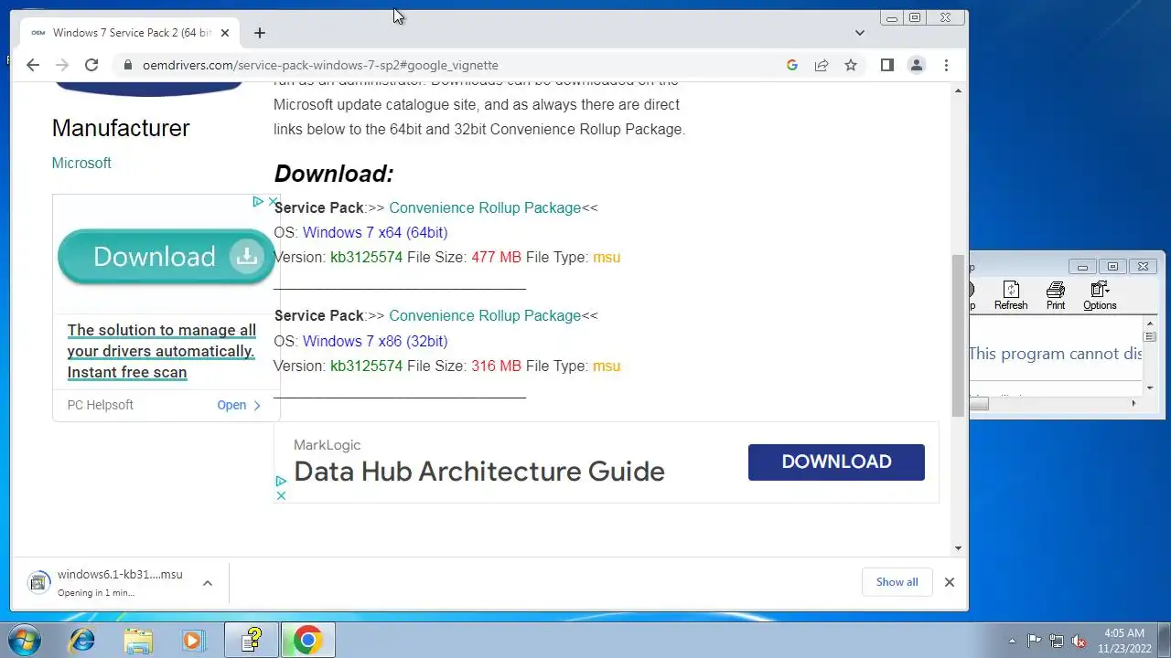
Task: Click the Google icon in address bar
Action: tap(792, 65)
